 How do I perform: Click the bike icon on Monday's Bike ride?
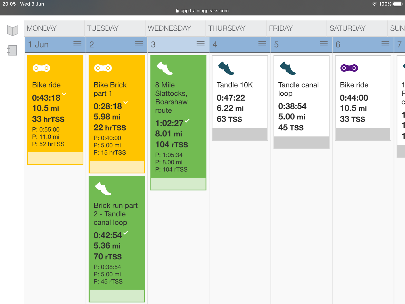[41, 68]
